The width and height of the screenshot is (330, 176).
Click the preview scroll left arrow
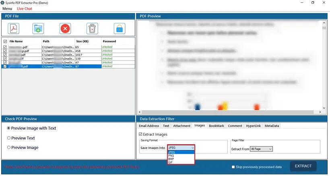(x=140, y=112)
